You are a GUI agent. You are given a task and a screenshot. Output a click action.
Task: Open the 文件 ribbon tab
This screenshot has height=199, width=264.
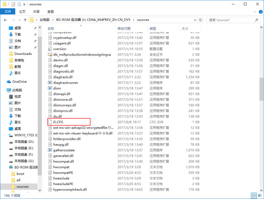pyautogui.click(x=8, y=12)
